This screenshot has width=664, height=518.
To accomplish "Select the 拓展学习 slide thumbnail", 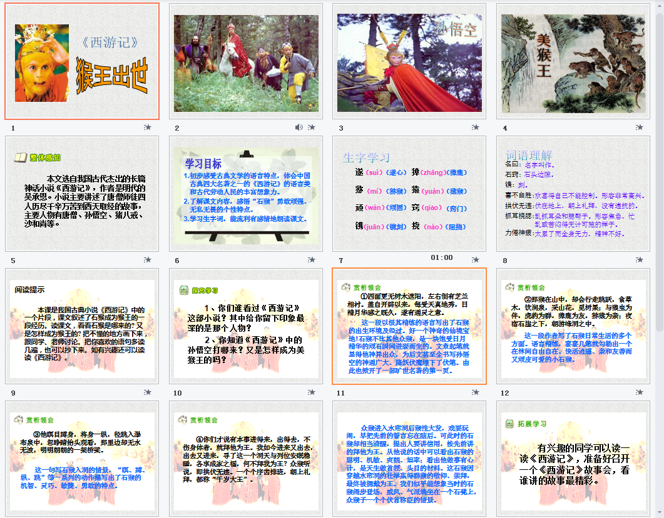I will click(x=573, y=459).
